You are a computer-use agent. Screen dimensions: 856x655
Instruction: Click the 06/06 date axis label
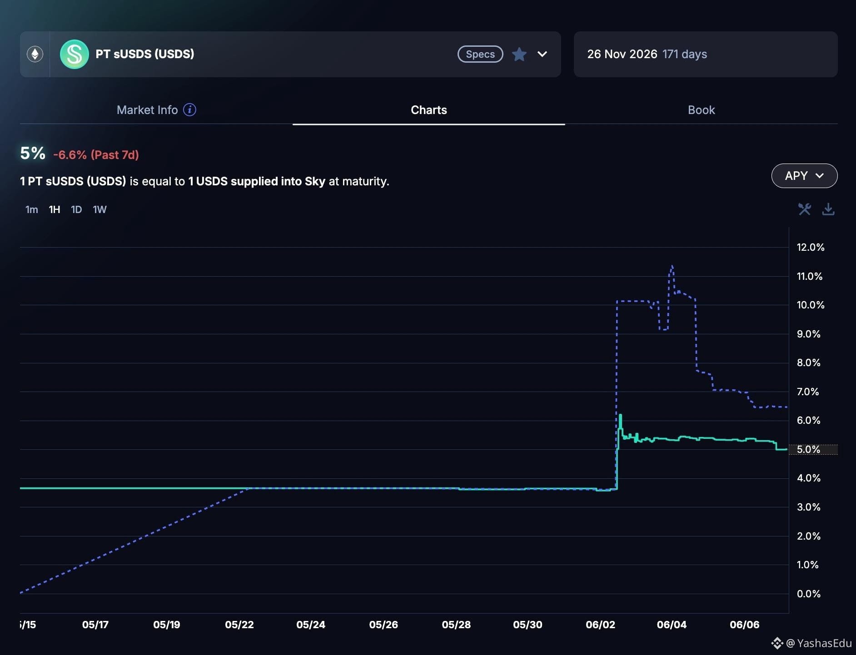point(744,625)
